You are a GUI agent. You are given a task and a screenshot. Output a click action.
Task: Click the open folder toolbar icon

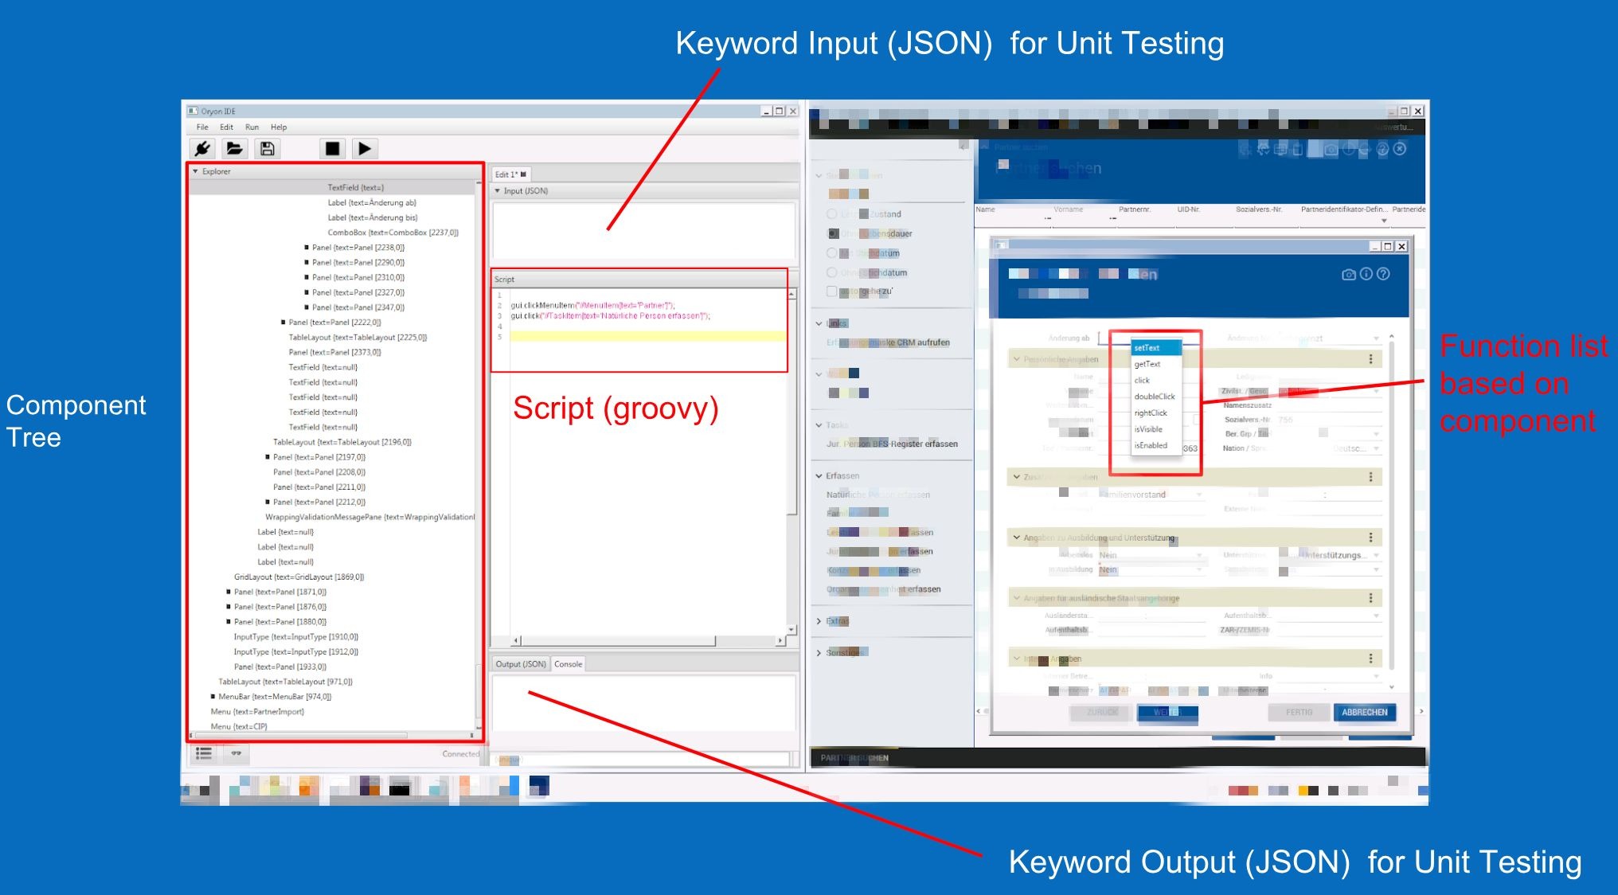point(234,149)
